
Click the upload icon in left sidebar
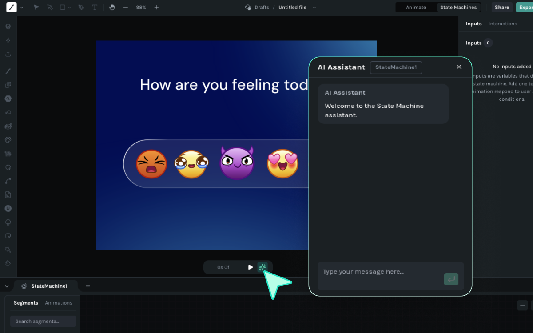tap(8, 54)
